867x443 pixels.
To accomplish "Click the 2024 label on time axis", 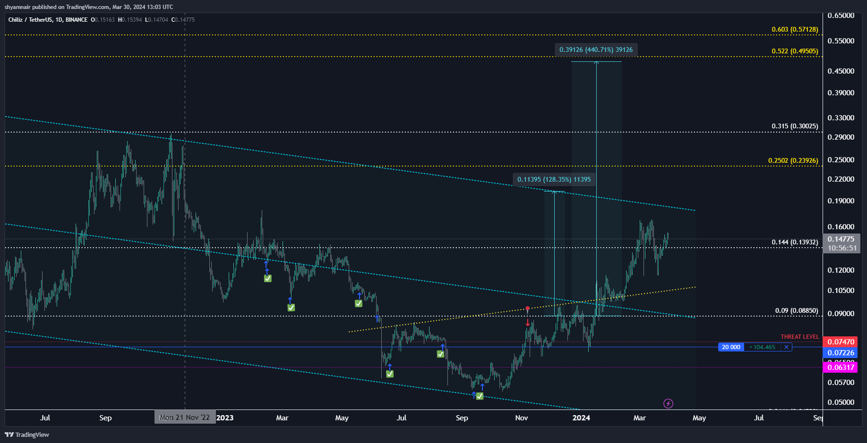I will point(581,418).
